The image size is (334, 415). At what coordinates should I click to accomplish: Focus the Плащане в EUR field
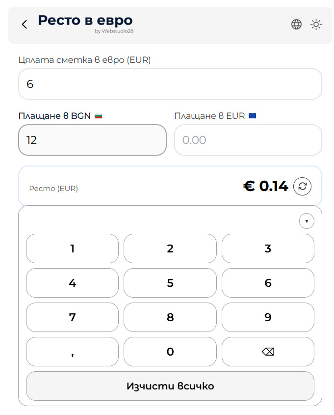pos(248,140)
